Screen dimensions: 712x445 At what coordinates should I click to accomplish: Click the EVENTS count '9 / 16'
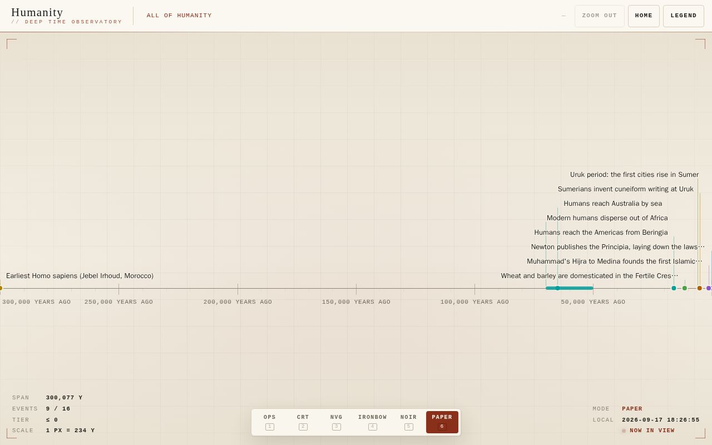(x=58, y=409)
